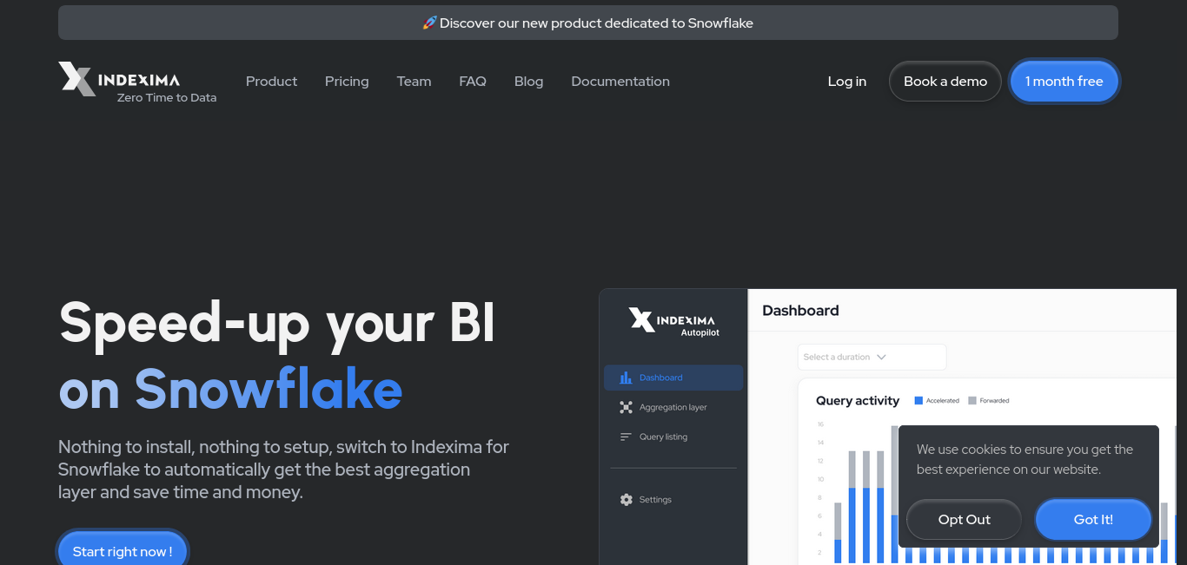Go to the Pricing page

(x=347, y=81)
